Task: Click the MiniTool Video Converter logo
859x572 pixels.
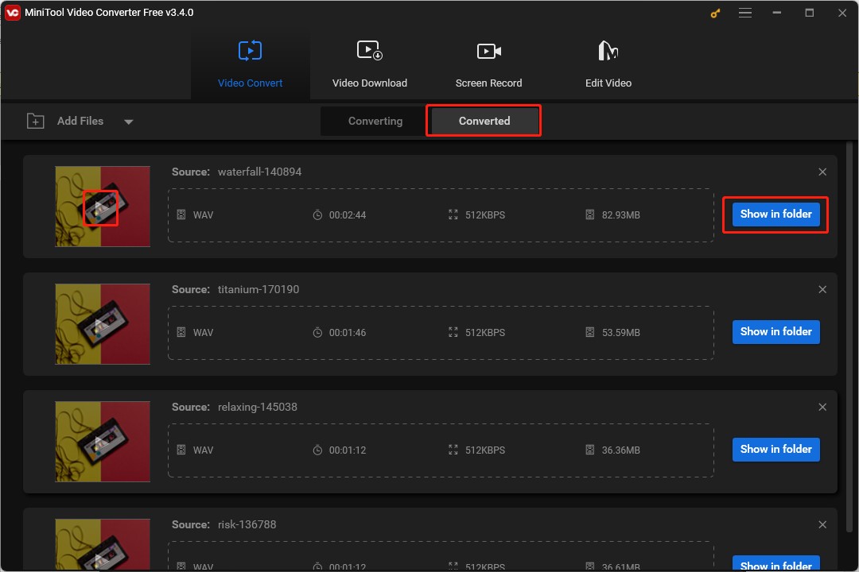Action: point(12,12)
